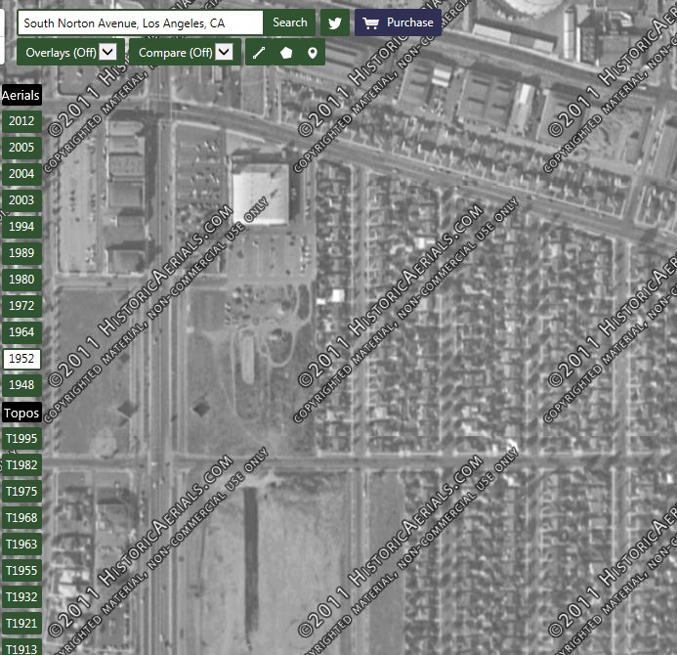Click the shopping cart Purchase button

(398, 22)
